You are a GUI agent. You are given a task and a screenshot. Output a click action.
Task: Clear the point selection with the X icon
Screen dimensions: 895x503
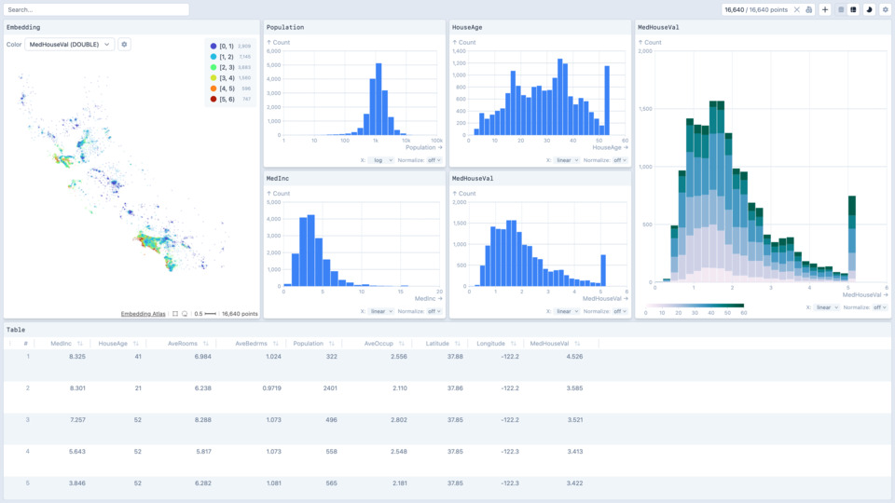[x=796, y=9]
